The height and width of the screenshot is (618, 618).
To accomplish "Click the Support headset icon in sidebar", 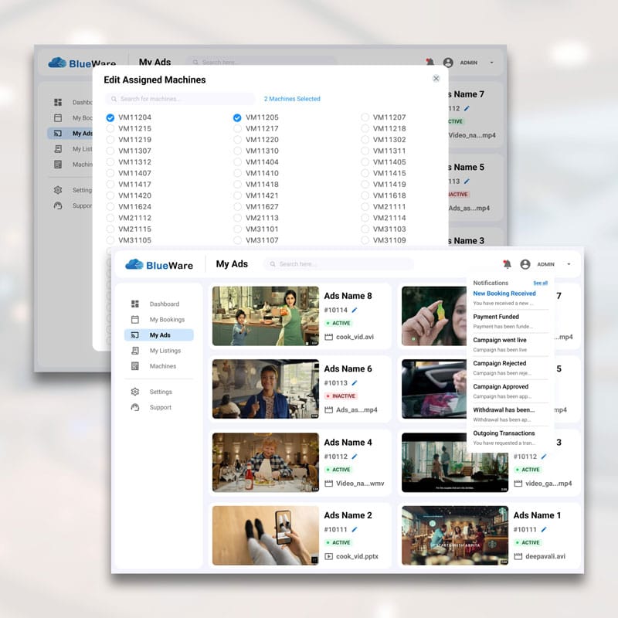I will [x=135, y=407].
